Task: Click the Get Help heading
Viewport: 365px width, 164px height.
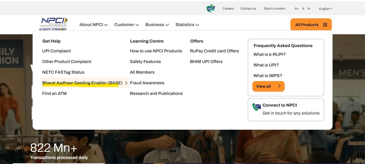Action: click(x=51, y=41)
